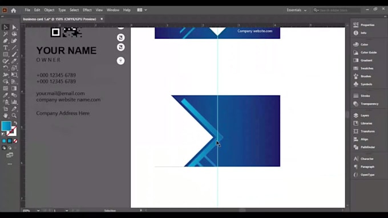Swap fill and stroke arrows

pos(15,123)
